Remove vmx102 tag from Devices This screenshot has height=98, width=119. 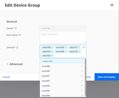pos(79,52)
